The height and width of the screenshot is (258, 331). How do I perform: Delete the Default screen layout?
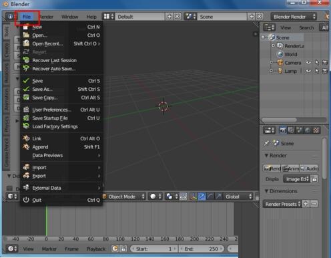coord(177,17)
